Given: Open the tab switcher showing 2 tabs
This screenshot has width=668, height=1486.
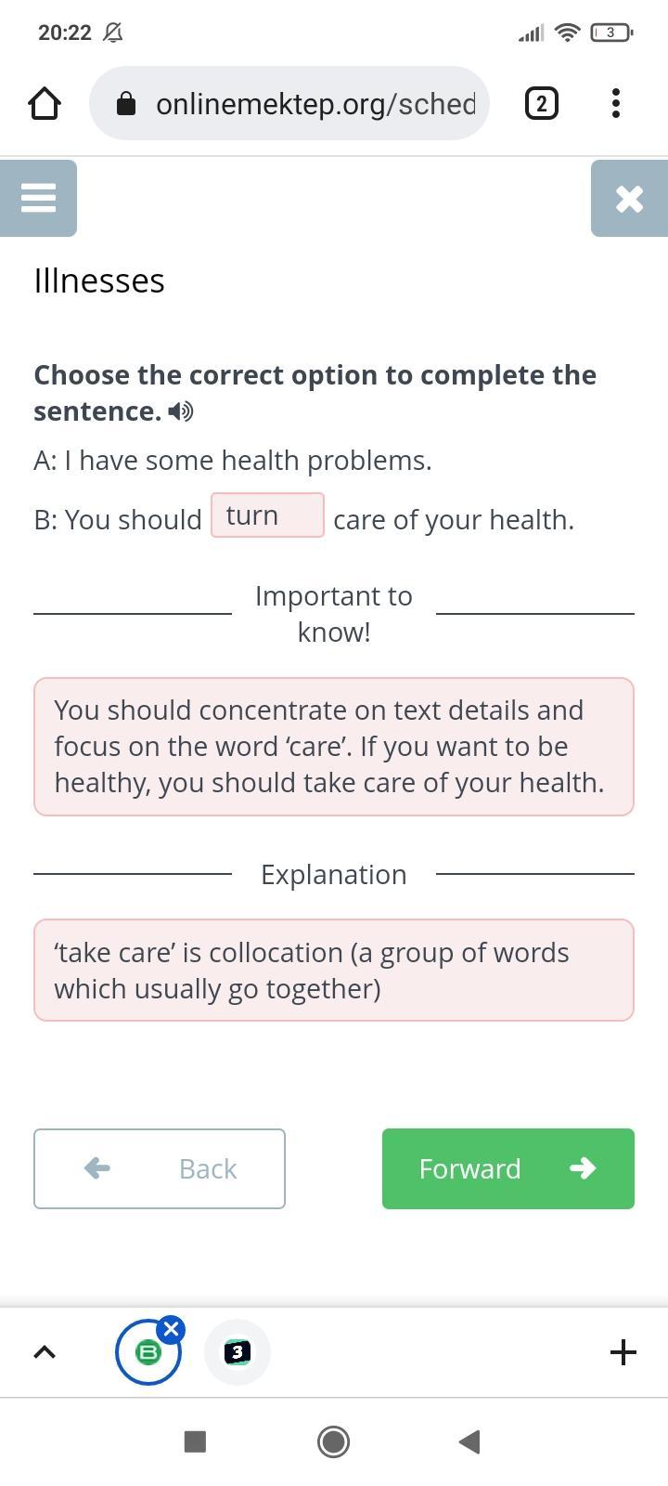Looking at the screenshot, I should point(542,103).
